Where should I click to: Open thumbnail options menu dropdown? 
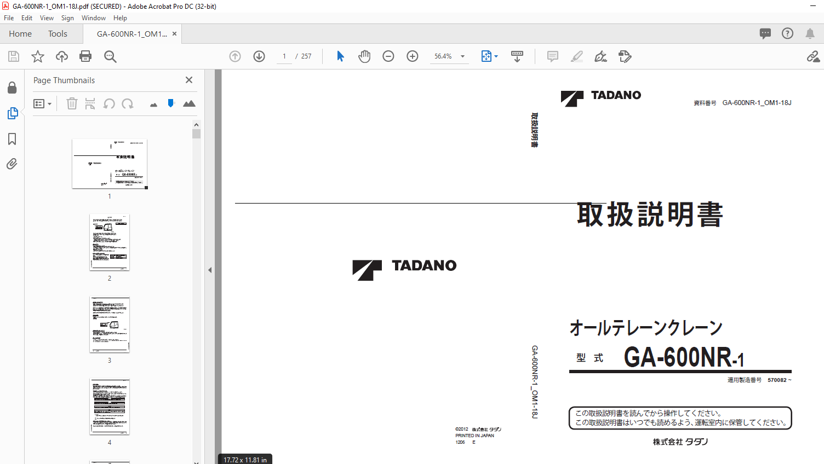(x=43, y=103)
